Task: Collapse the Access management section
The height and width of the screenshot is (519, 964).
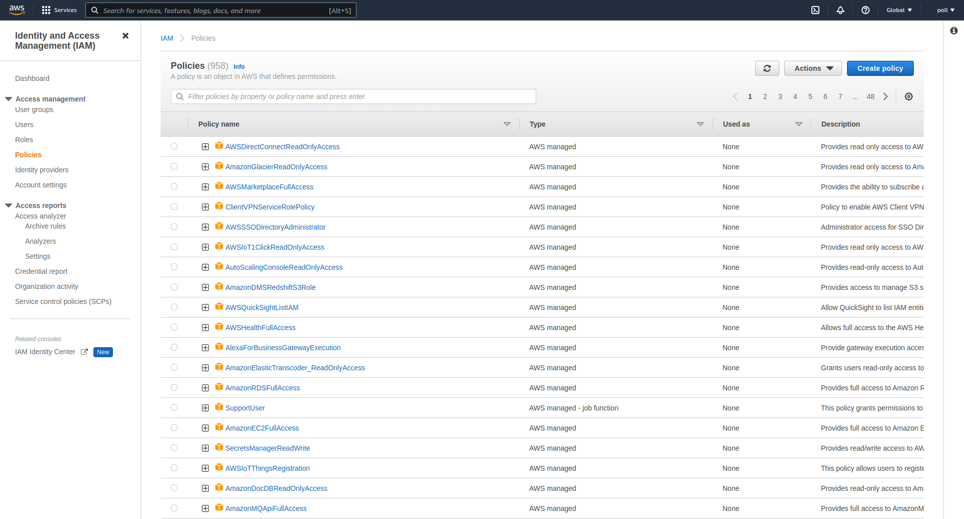Action: tap(8, 99)
